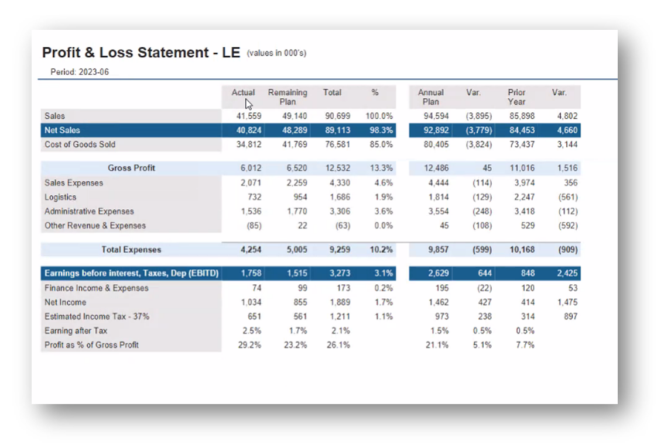Click Total Expenses total value 9,259
The image size is (671, 445).
340,250
